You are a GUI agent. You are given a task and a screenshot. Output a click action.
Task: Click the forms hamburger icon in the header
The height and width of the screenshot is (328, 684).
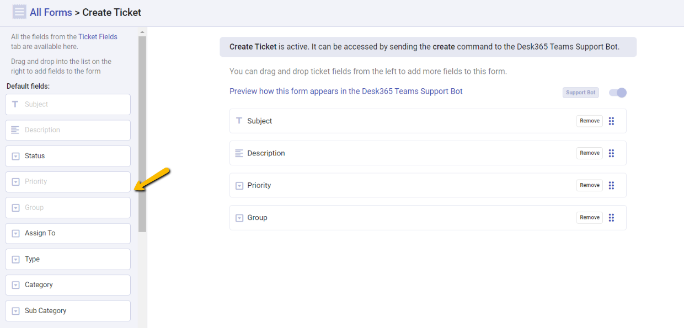click(19, 12)
